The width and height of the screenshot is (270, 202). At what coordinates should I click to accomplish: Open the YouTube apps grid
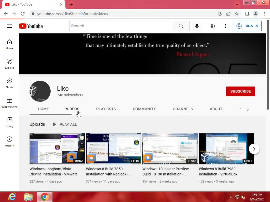(x=213, y=26)
